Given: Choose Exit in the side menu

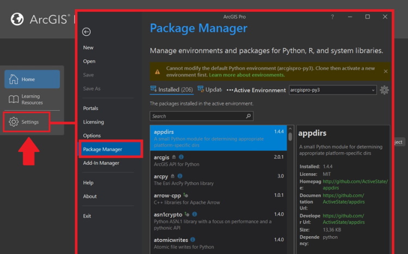Looking at the screenshot, I should [x=87, y=216].
